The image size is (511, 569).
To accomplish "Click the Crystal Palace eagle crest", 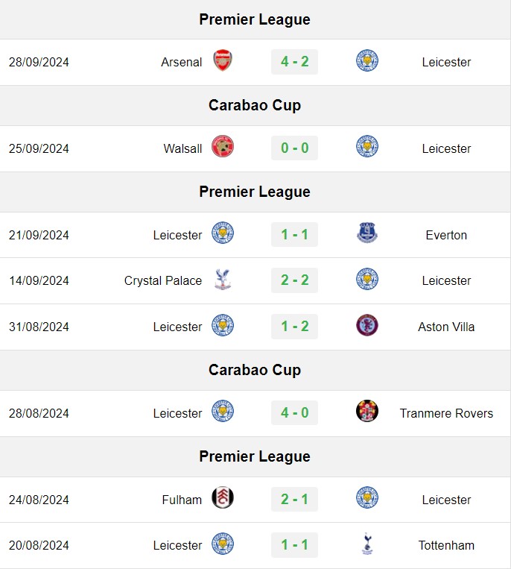I will 223,279.
